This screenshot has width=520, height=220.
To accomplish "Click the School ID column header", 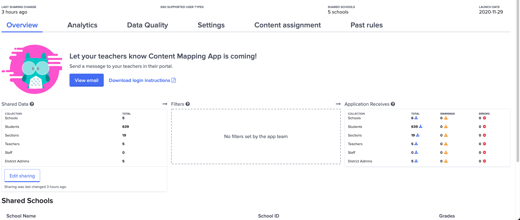I will tap(269, 216).
